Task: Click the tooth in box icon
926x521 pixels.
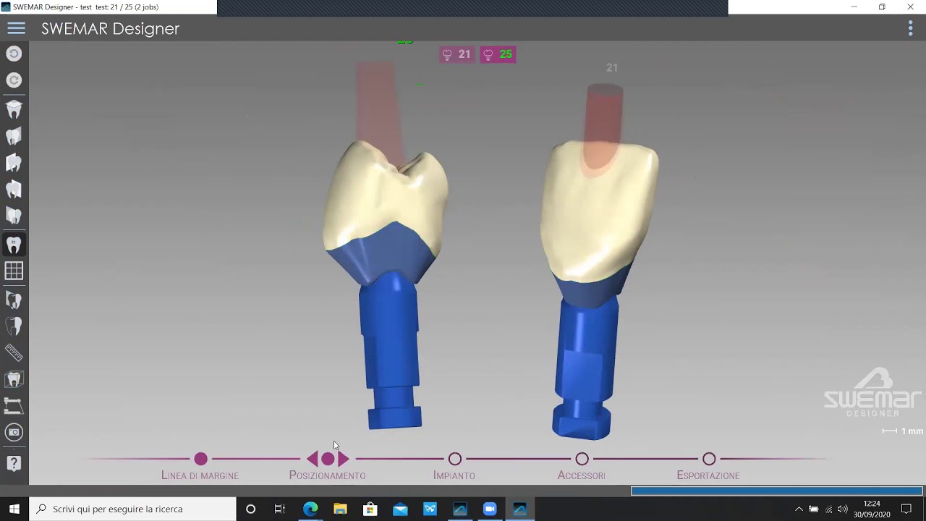Action: 14,378
